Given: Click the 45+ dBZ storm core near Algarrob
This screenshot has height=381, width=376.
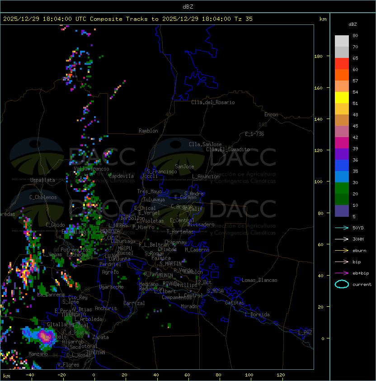Looking at the screenshot, I should coord(44,336).
